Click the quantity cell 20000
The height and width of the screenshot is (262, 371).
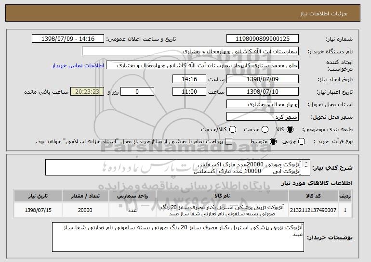[85, 210]
